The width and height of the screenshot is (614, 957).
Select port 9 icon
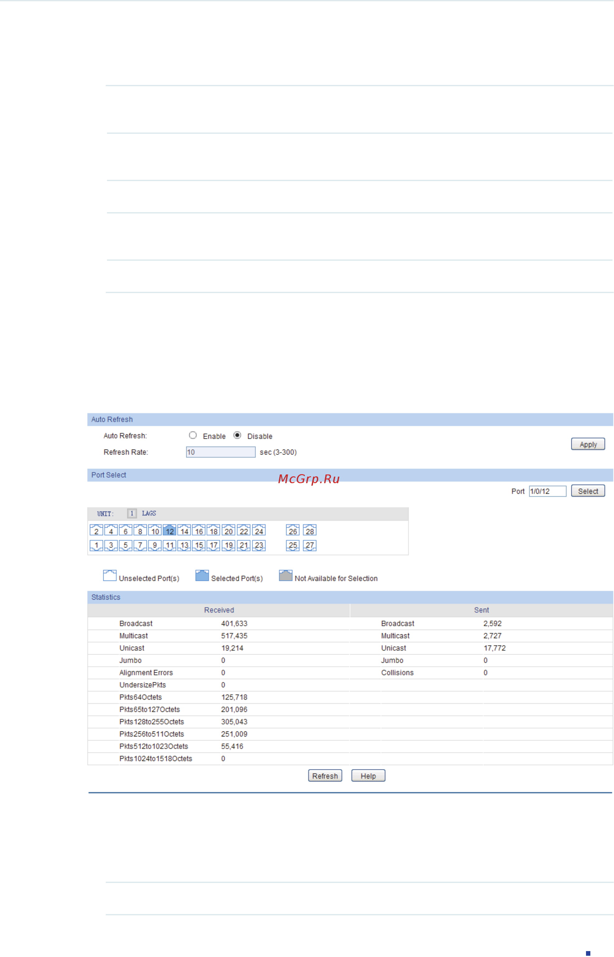[x=155, y=545]
